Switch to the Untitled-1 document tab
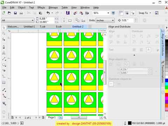Screen dimensions: 168x126 29,27
